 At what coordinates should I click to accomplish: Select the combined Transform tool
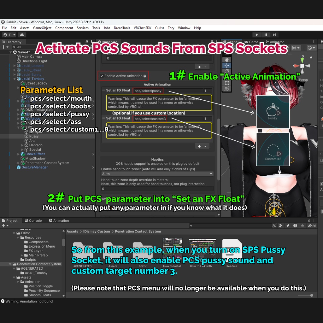[226, 89]
